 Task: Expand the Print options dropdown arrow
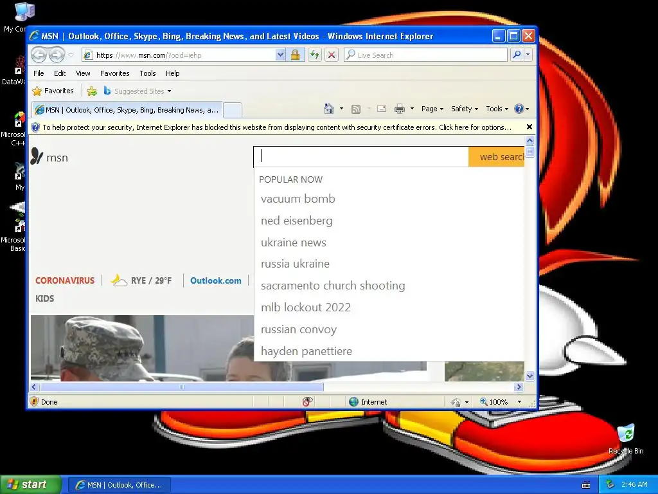tap(412, 109)
